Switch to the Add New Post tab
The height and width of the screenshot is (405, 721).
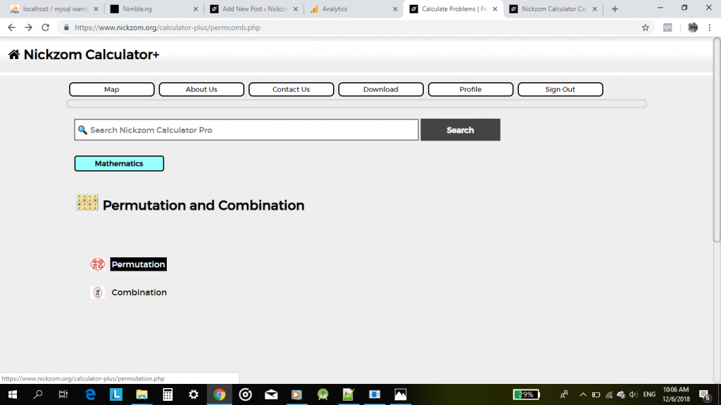coord(253,8)
